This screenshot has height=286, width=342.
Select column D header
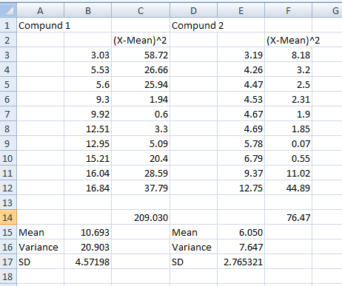tap(194, 10)
